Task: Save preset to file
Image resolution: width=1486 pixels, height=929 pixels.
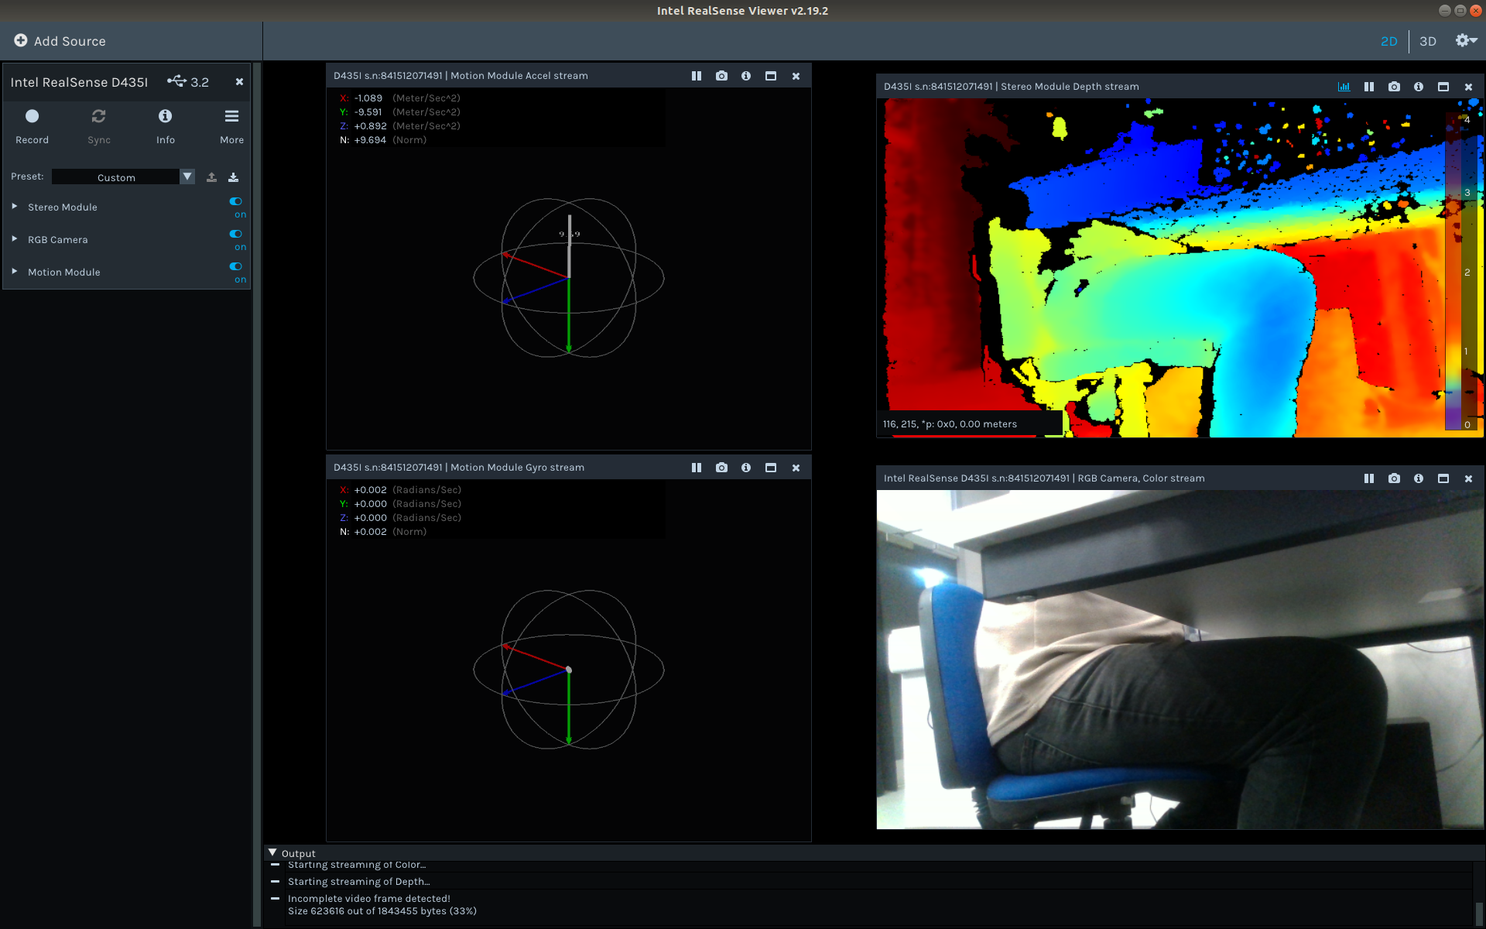Action: (233, 177)
